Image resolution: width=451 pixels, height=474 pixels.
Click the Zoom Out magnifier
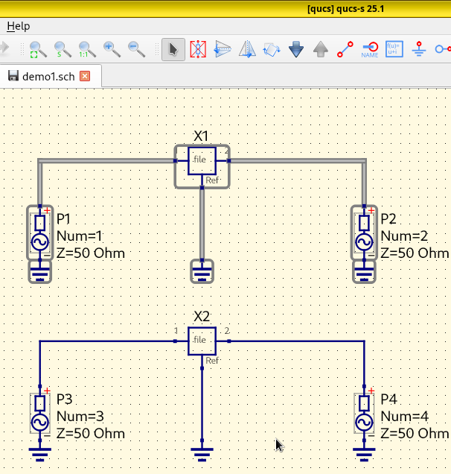point(136,50)
